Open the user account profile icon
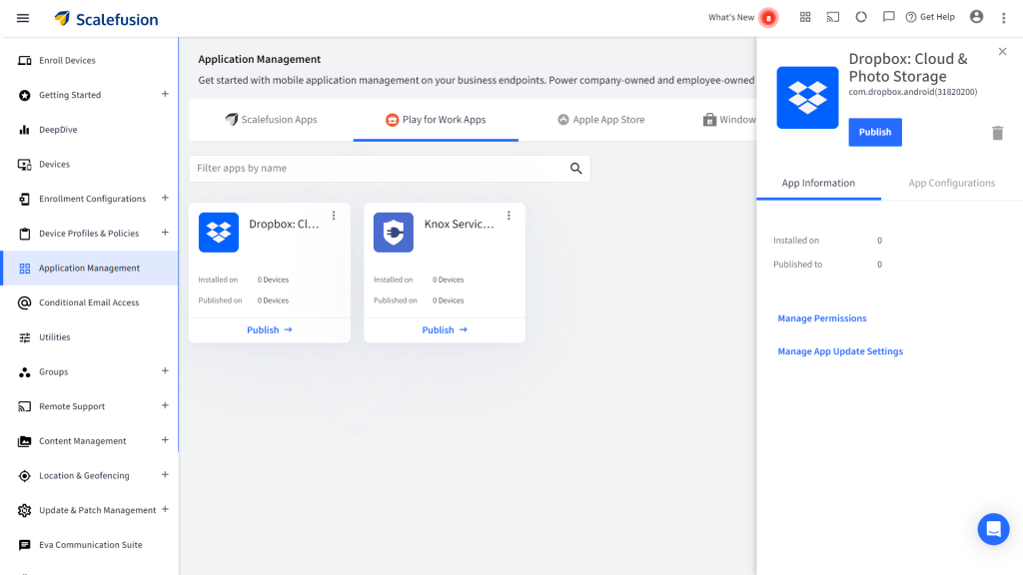 [977, 17]
